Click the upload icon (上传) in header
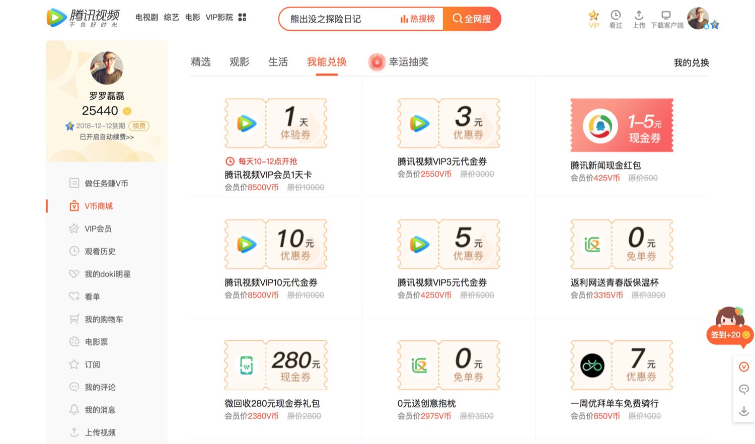The height and width of the screenshot is (444, 755). tap(639, 15)
